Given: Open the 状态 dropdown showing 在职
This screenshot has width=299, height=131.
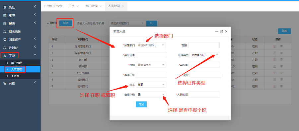Looking at the screenshot, I should 151,85.
